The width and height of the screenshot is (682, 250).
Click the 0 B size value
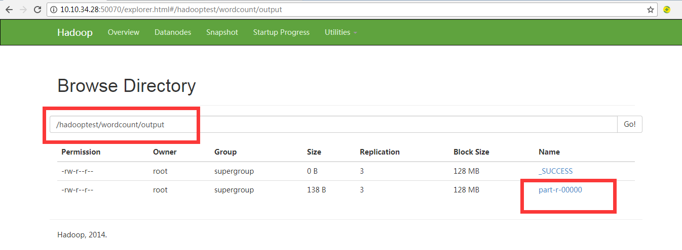coord(312,171)
